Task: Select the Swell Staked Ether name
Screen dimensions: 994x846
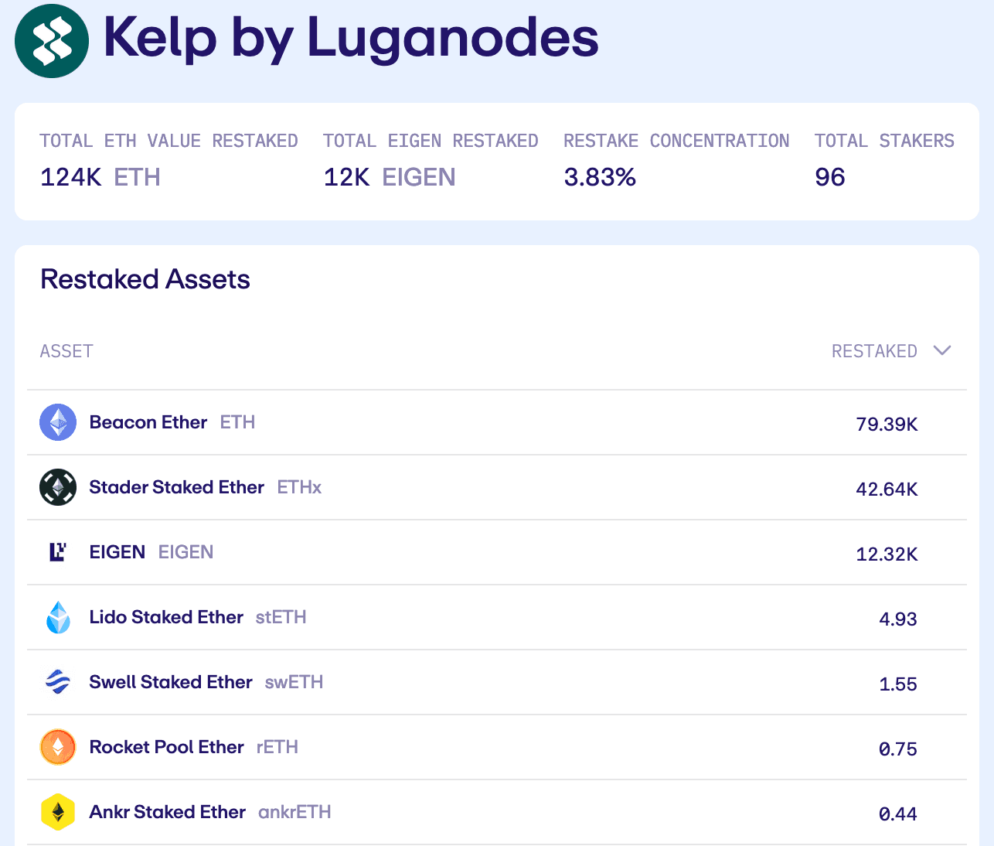Action: [x=171, y=682]
